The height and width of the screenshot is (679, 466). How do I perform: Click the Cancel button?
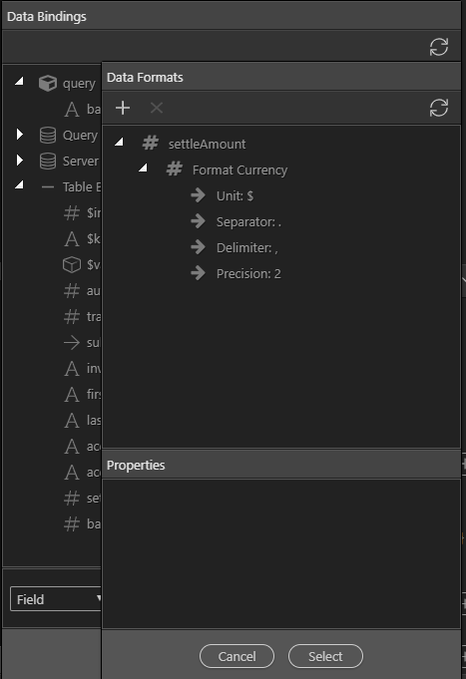click(x=236, y=656)
